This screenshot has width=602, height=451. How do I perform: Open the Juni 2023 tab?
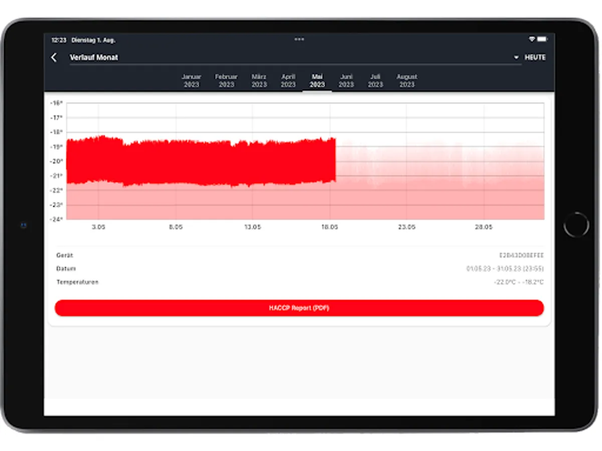(x=346, y=81)
